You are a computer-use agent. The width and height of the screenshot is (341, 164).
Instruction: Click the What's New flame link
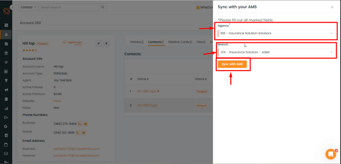point(204,7)
